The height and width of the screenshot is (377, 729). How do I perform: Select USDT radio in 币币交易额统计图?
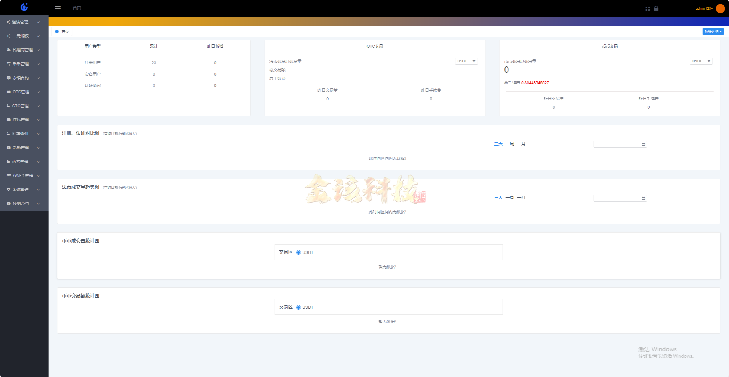tap(299, 307)
